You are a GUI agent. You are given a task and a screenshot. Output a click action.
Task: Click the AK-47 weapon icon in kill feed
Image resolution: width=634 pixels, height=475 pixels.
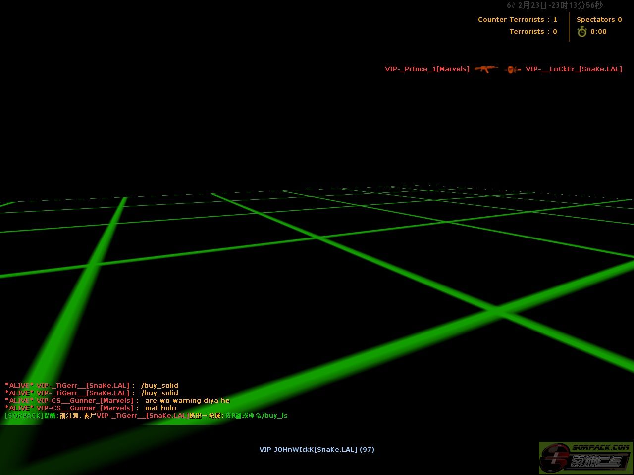(486, 69)
